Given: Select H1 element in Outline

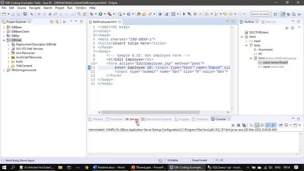Looking at the screenshot, I should [260, 54].
